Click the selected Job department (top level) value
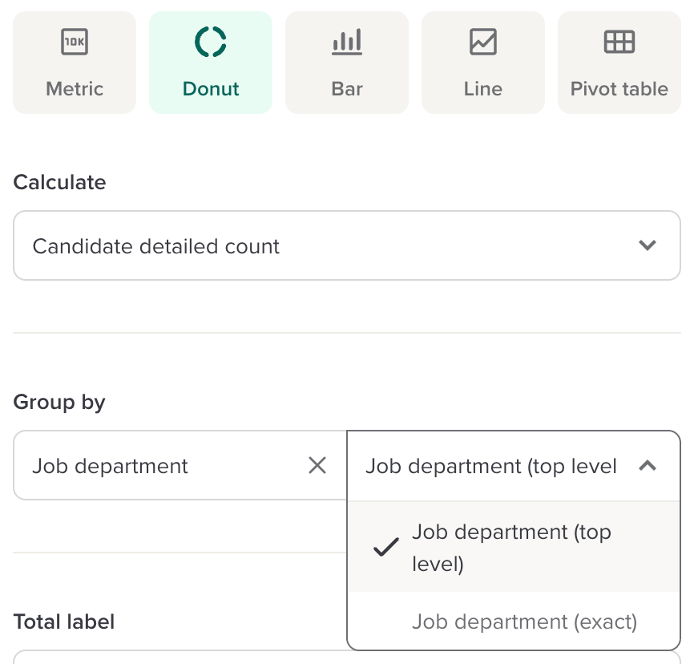The width and height of the screenshot is (694, 664). (x=490, y=466)
